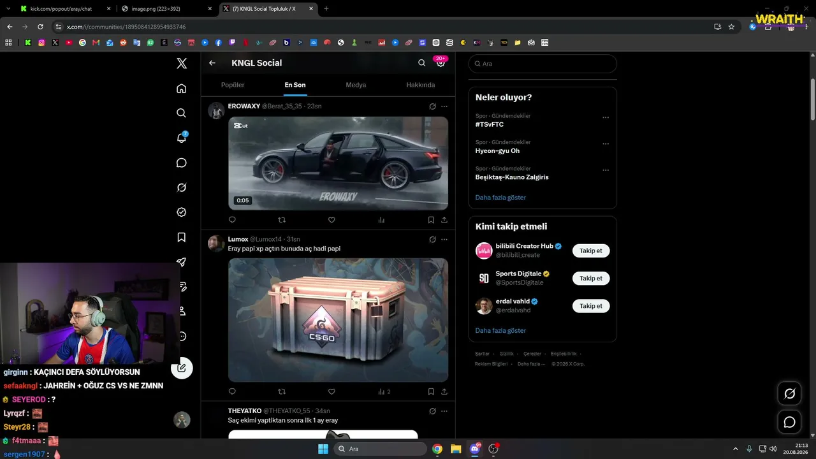
Task: Open the verified badge item in X sidebar
Action: (182, 212)
